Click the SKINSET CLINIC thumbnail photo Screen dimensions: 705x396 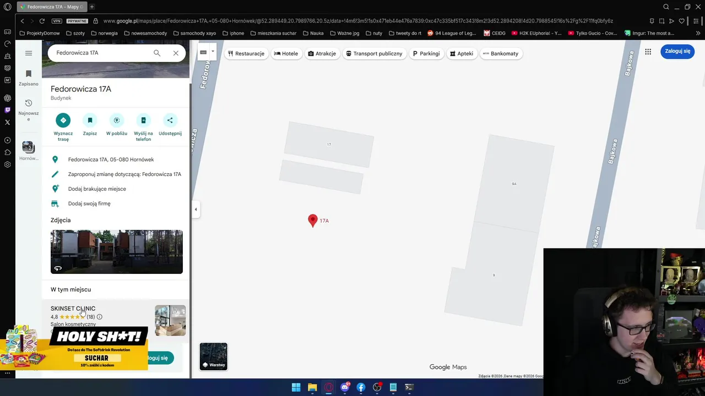pyautogui.click(x=170, y=320)
